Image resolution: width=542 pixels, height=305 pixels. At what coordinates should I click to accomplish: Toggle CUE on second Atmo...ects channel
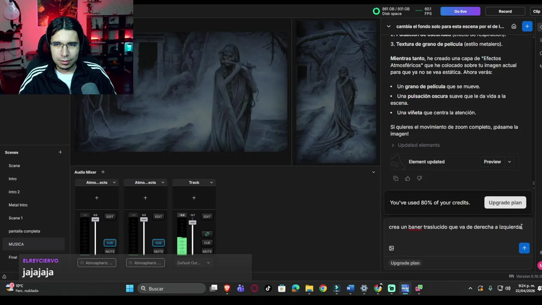[x=158, y=243]
